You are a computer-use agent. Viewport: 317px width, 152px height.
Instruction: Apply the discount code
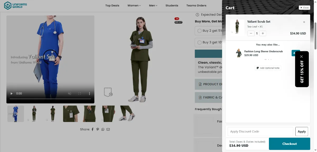click(302, 131)
